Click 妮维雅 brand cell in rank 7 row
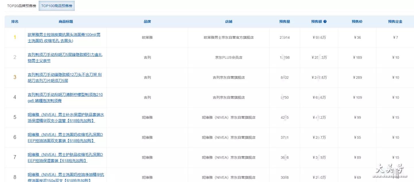The height and width of the screenshot is (182, 414). tap(147, 157)
